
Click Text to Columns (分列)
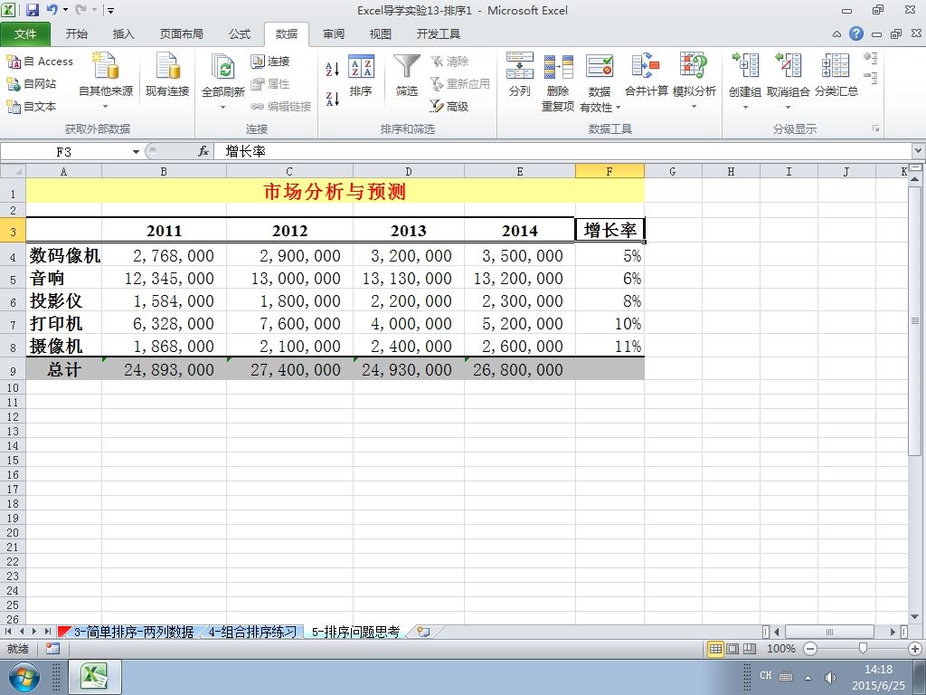(520, 75)
